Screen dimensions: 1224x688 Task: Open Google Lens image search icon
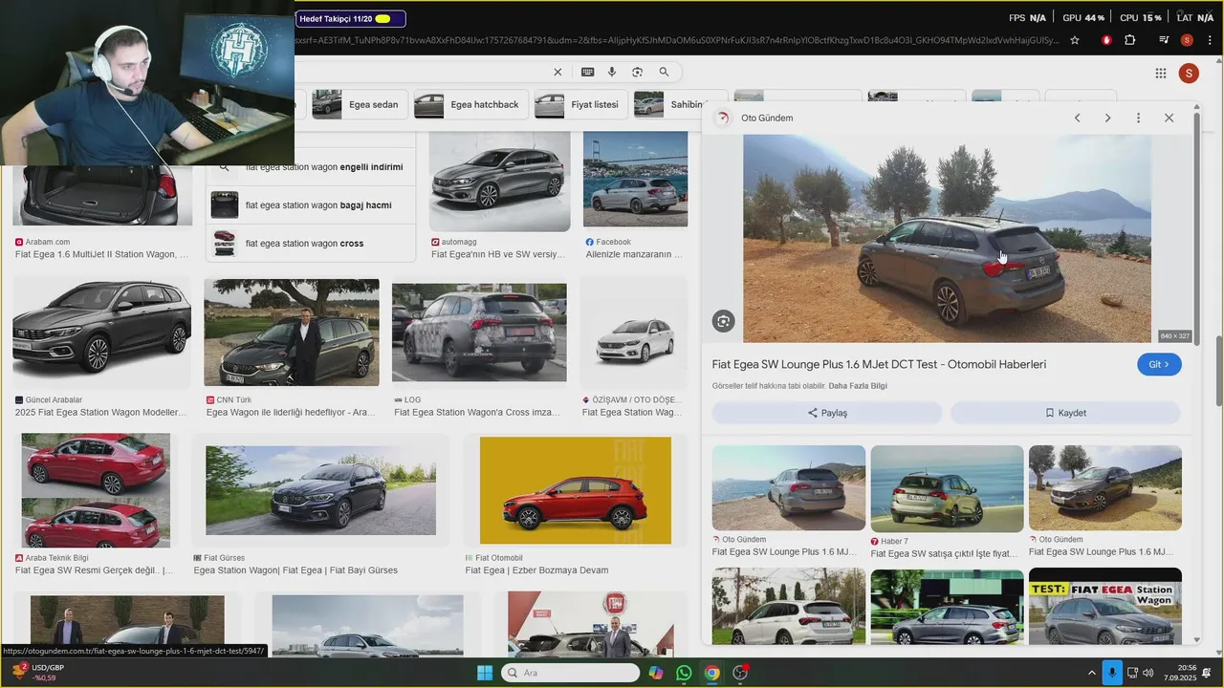638,73
